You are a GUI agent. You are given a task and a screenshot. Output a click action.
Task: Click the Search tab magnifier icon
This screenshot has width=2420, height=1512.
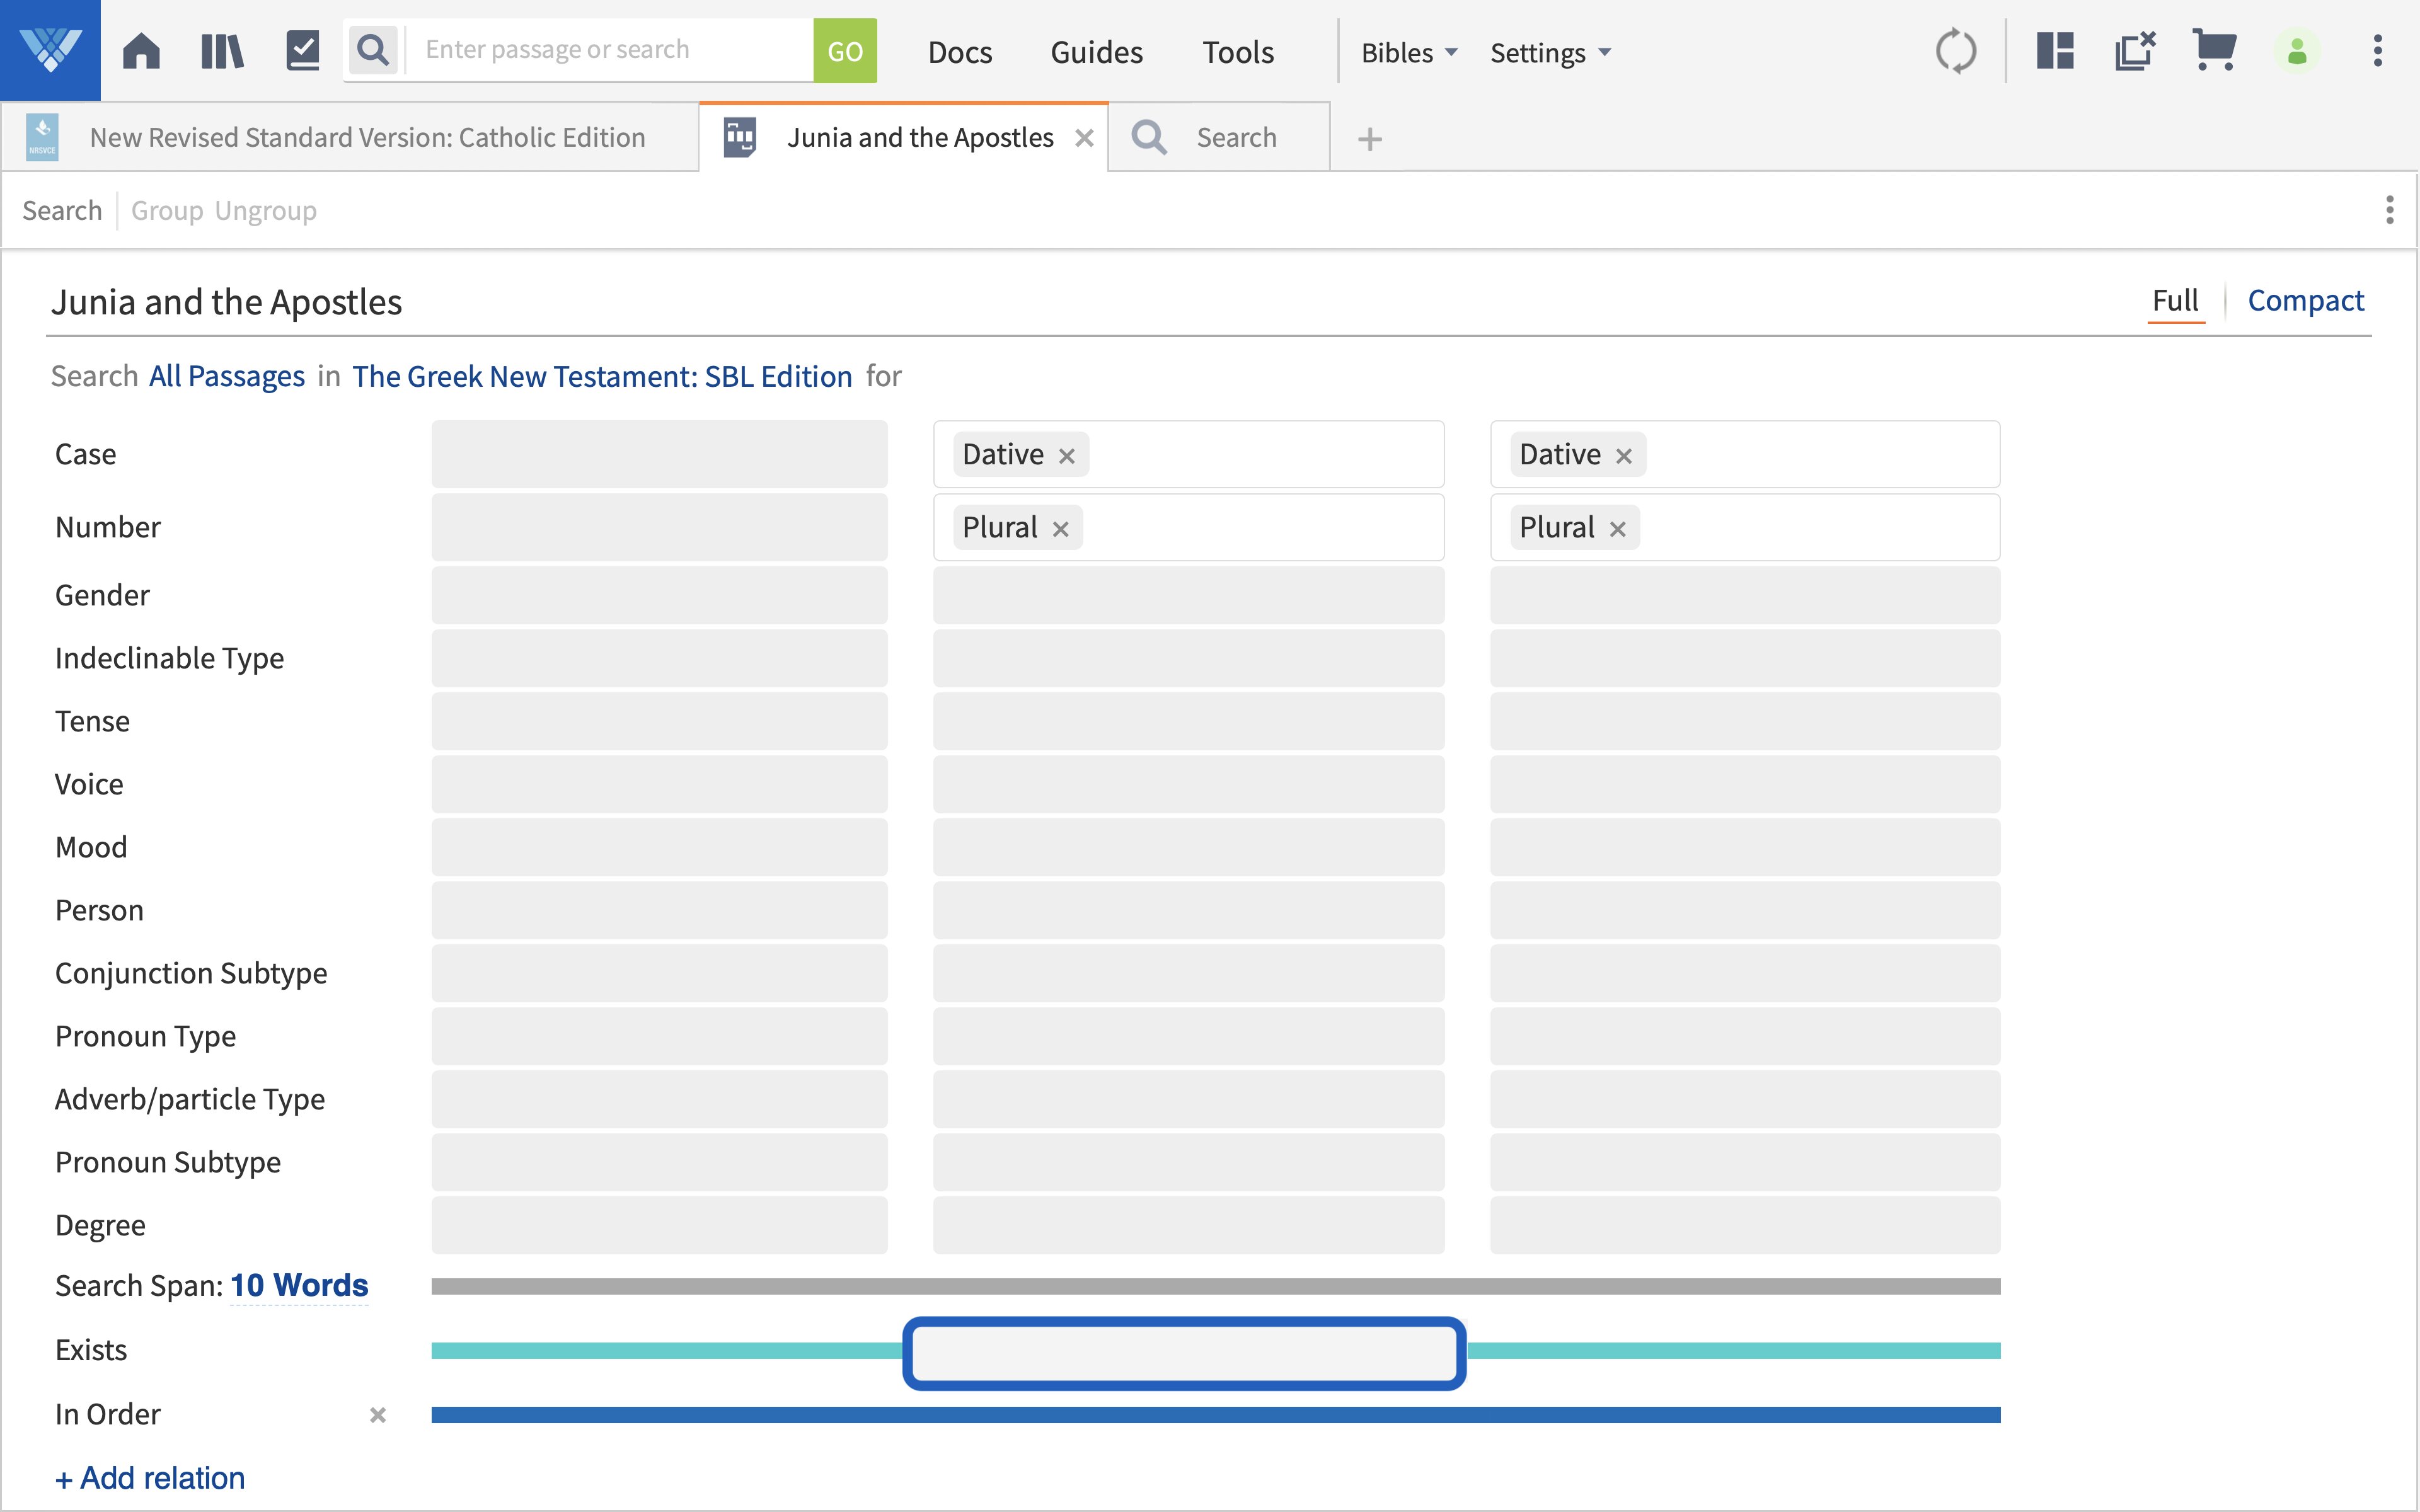point(1149,137)
